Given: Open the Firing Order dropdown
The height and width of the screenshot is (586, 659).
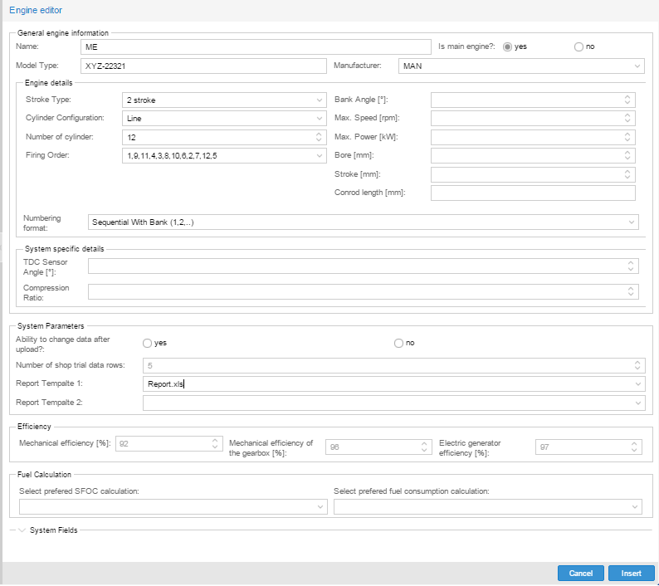Looking at the screenshot, I should [224, 155].
